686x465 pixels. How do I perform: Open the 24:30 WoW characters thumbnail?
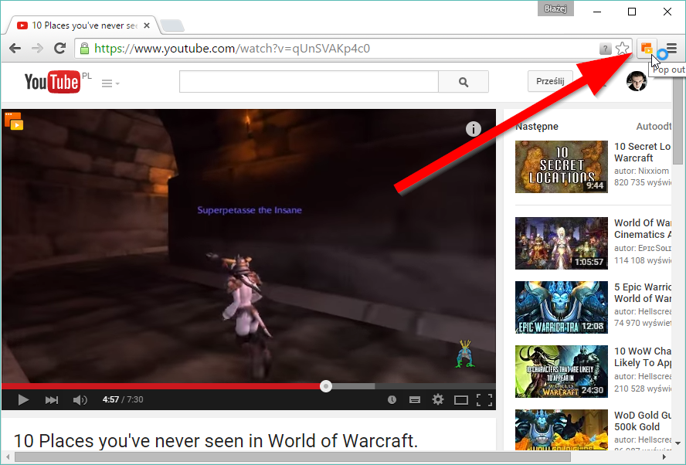pyautogui.click(x=562, y=372)
